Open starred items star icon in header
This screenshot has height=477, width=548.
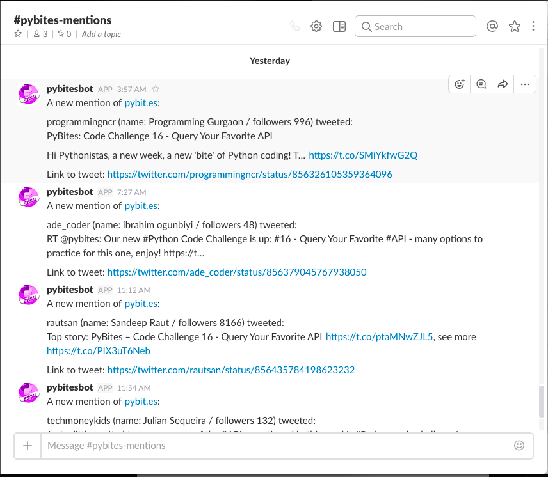tap(515, 26)
